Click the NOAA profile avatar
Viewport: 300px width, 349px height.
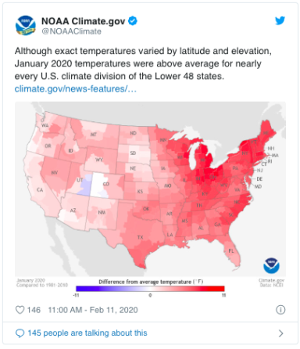point(25,25)
